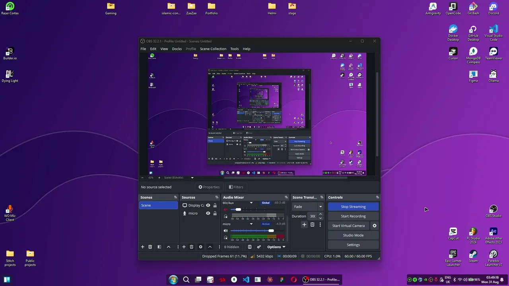Viewport: 509px width, 286px height.
Task: Open the Scene Collection menu
Action: 213,49
